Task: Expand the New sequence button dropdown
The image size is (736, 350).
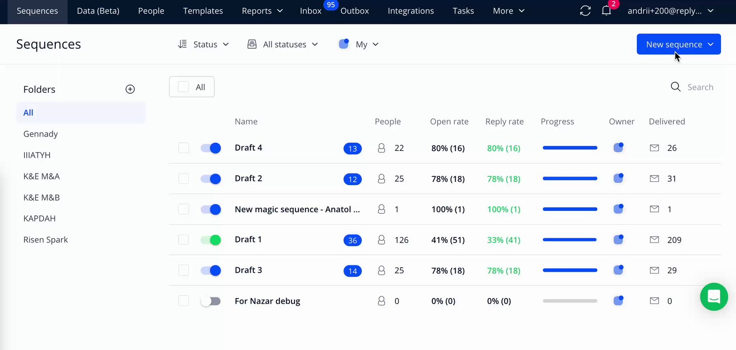Action: (710, 44)
